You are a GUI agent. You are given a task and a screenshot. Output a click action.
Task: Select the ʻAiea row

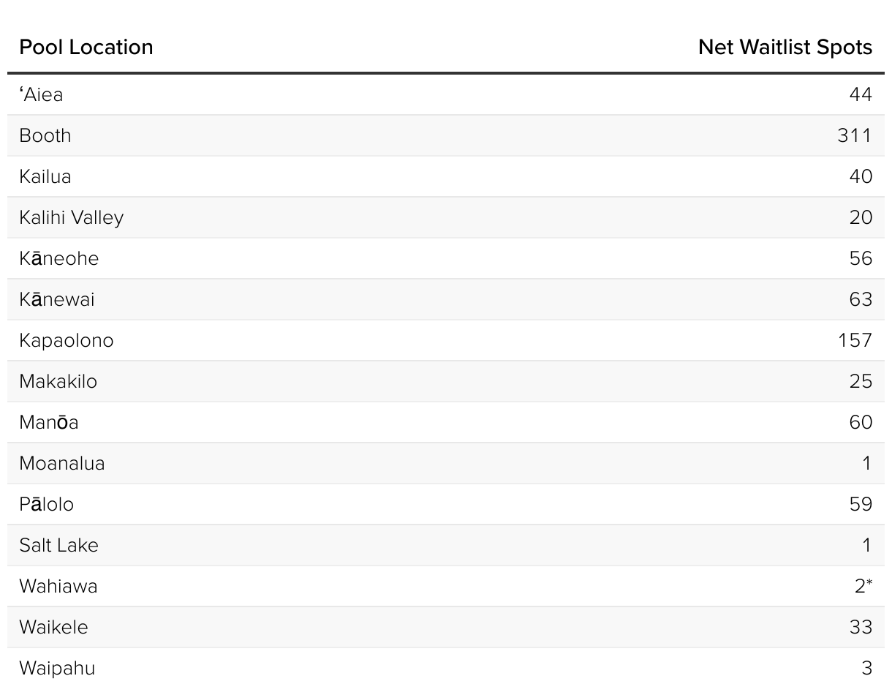click(446, 94)
